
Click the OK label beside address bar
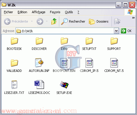(x=129, y=31)
